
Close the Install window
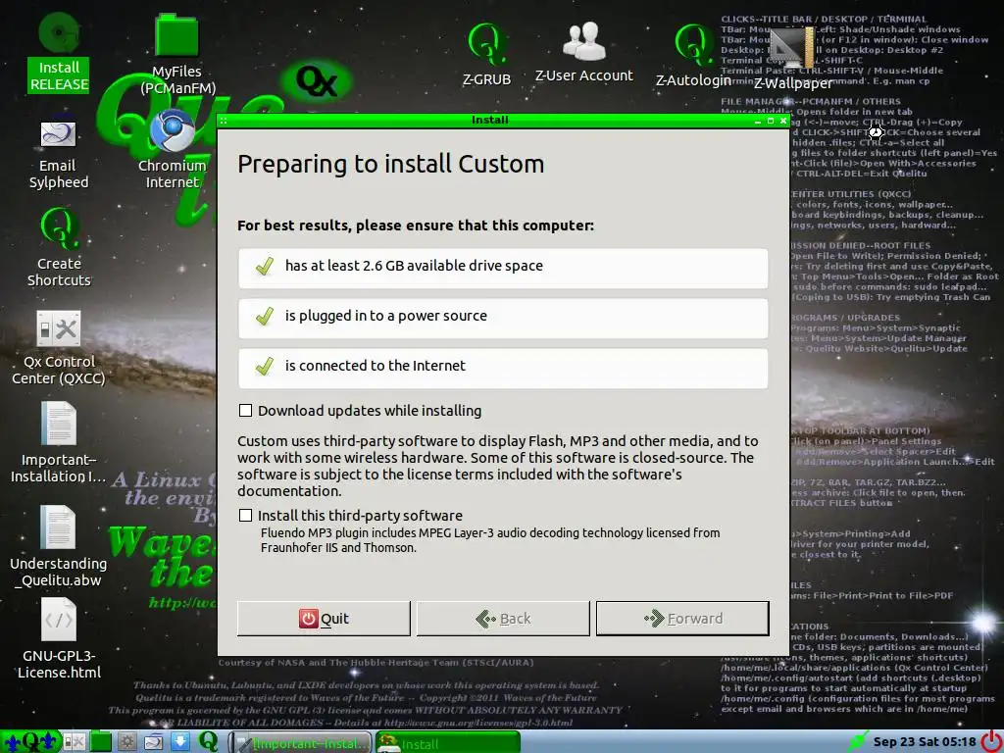tap(783, 121)
